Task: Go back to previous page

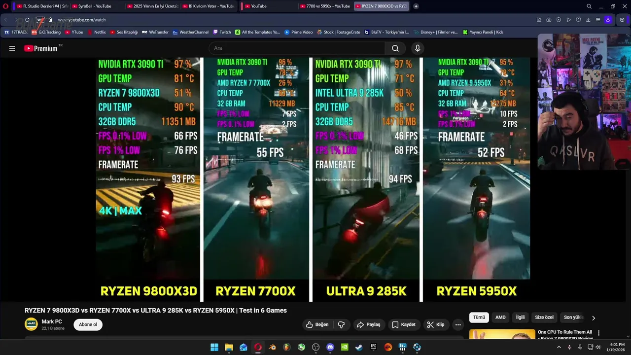Action: tap(6, 20)
